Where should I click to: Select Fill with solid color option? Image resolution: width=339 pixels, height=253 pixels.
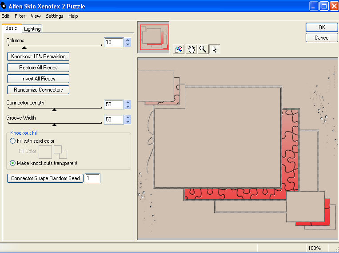13,141
